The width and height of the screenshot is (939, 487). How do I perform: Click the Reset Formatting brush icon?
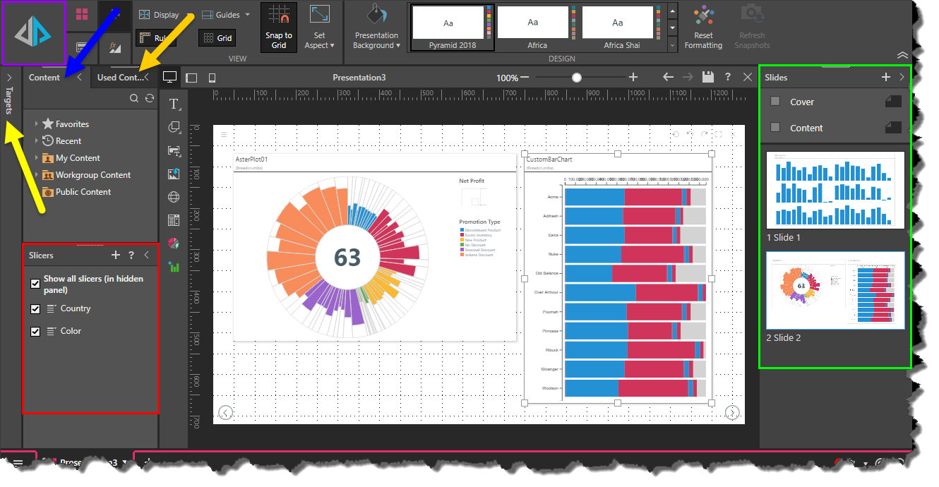pos(703,16)
